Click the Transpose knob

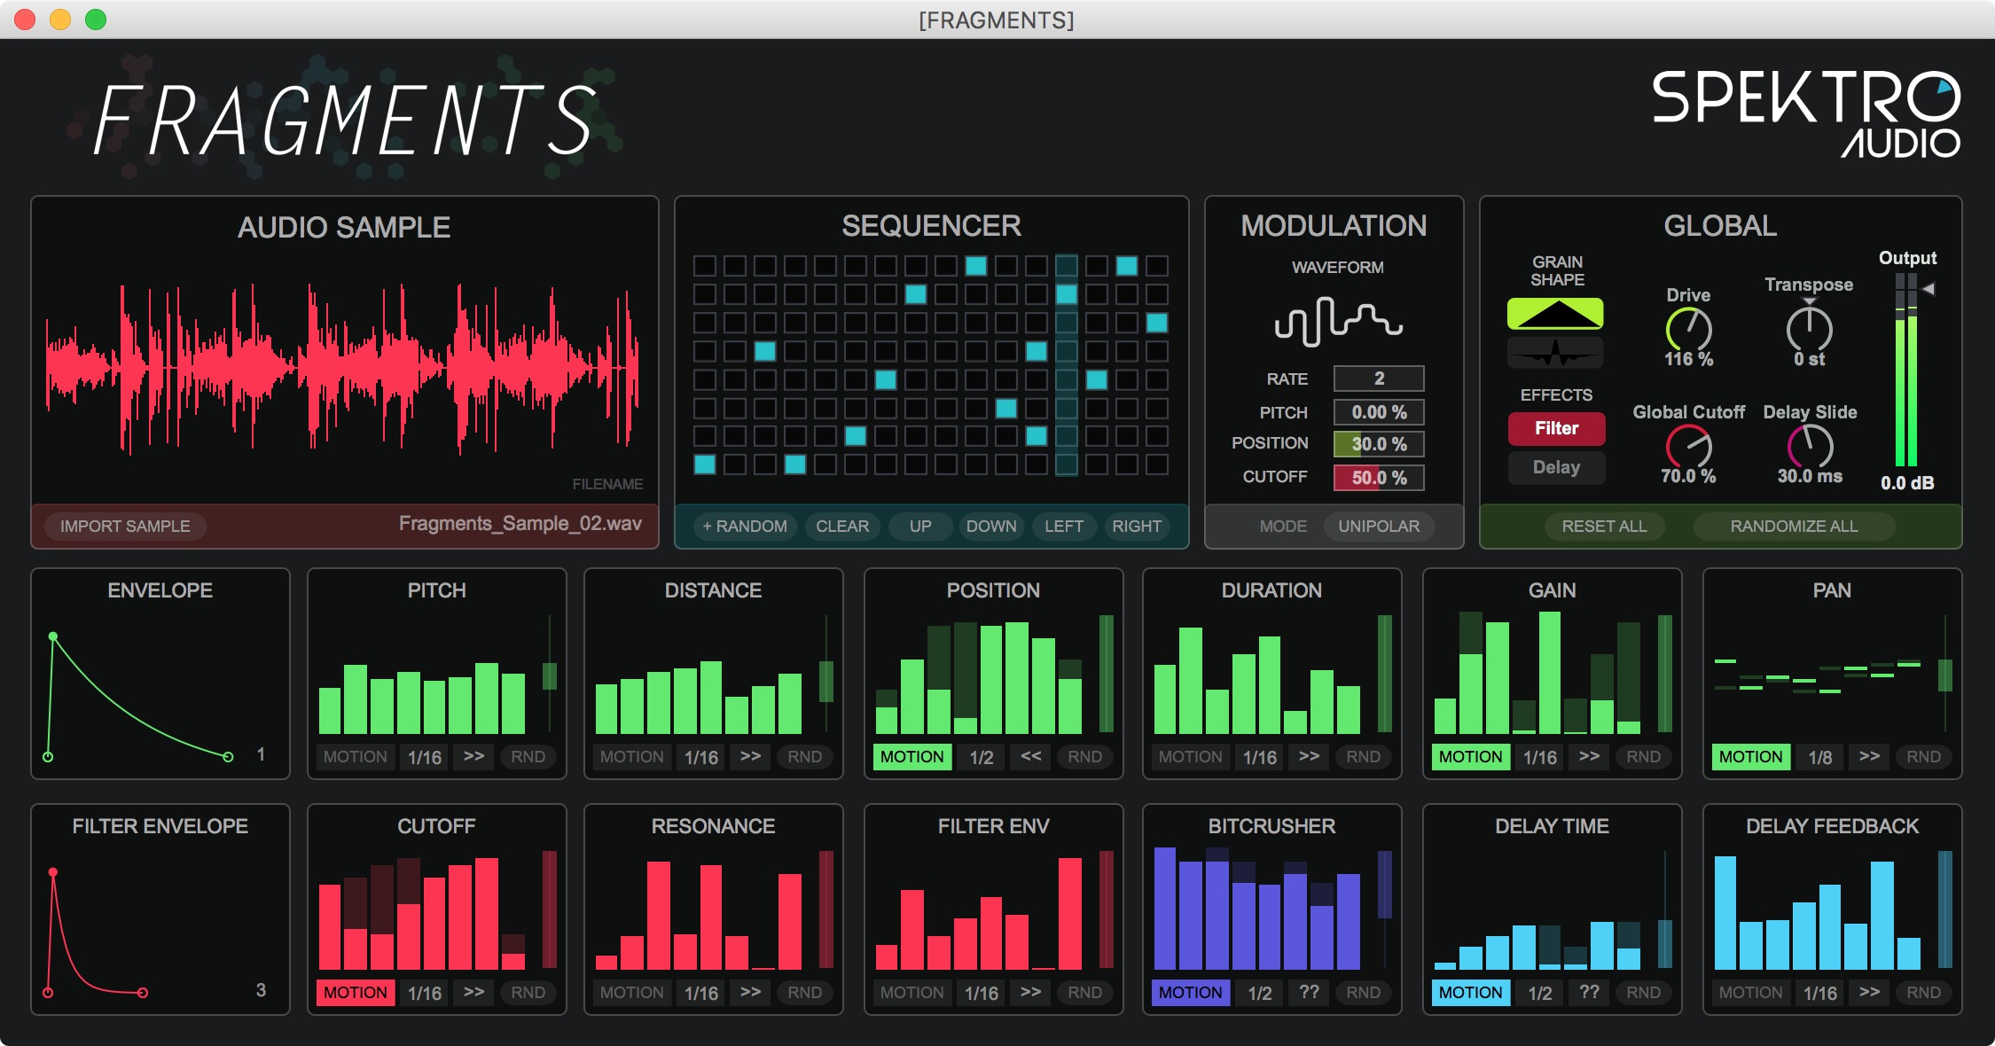1809,328
